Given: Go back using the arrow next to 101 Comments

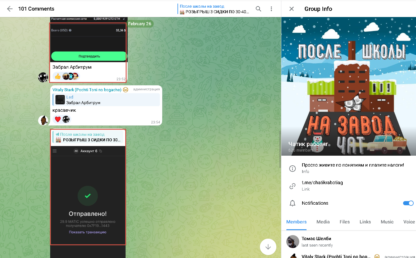Looking at the screenshot, I should (10, 9).
